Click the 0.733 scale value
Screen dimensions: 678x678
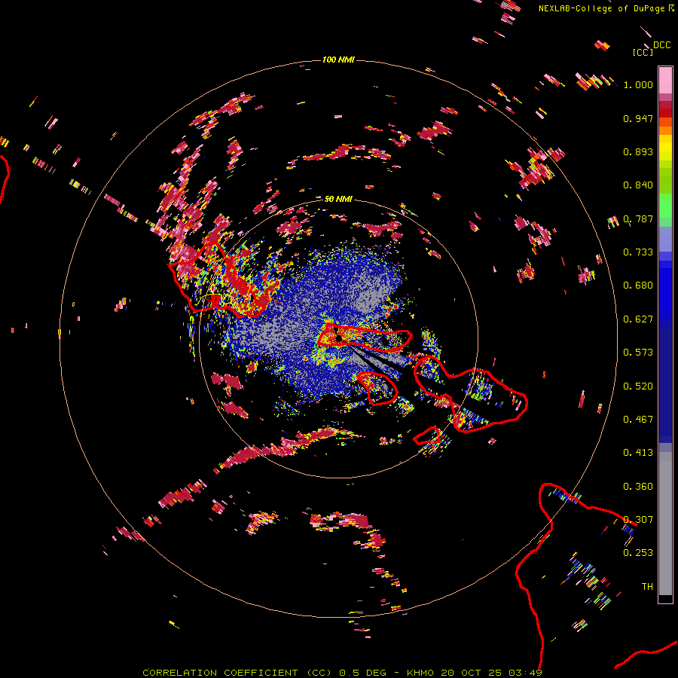(638, 252)
